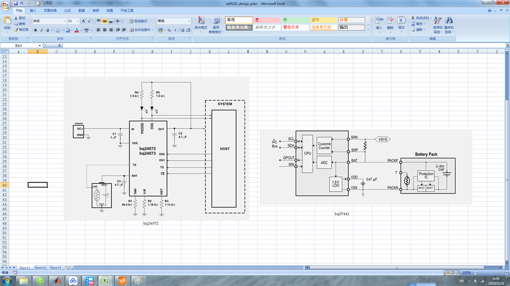The height and width of the screenshot is (286, 510).
Task: Click the Sort and Filter icon
Action: click(438, 21)
